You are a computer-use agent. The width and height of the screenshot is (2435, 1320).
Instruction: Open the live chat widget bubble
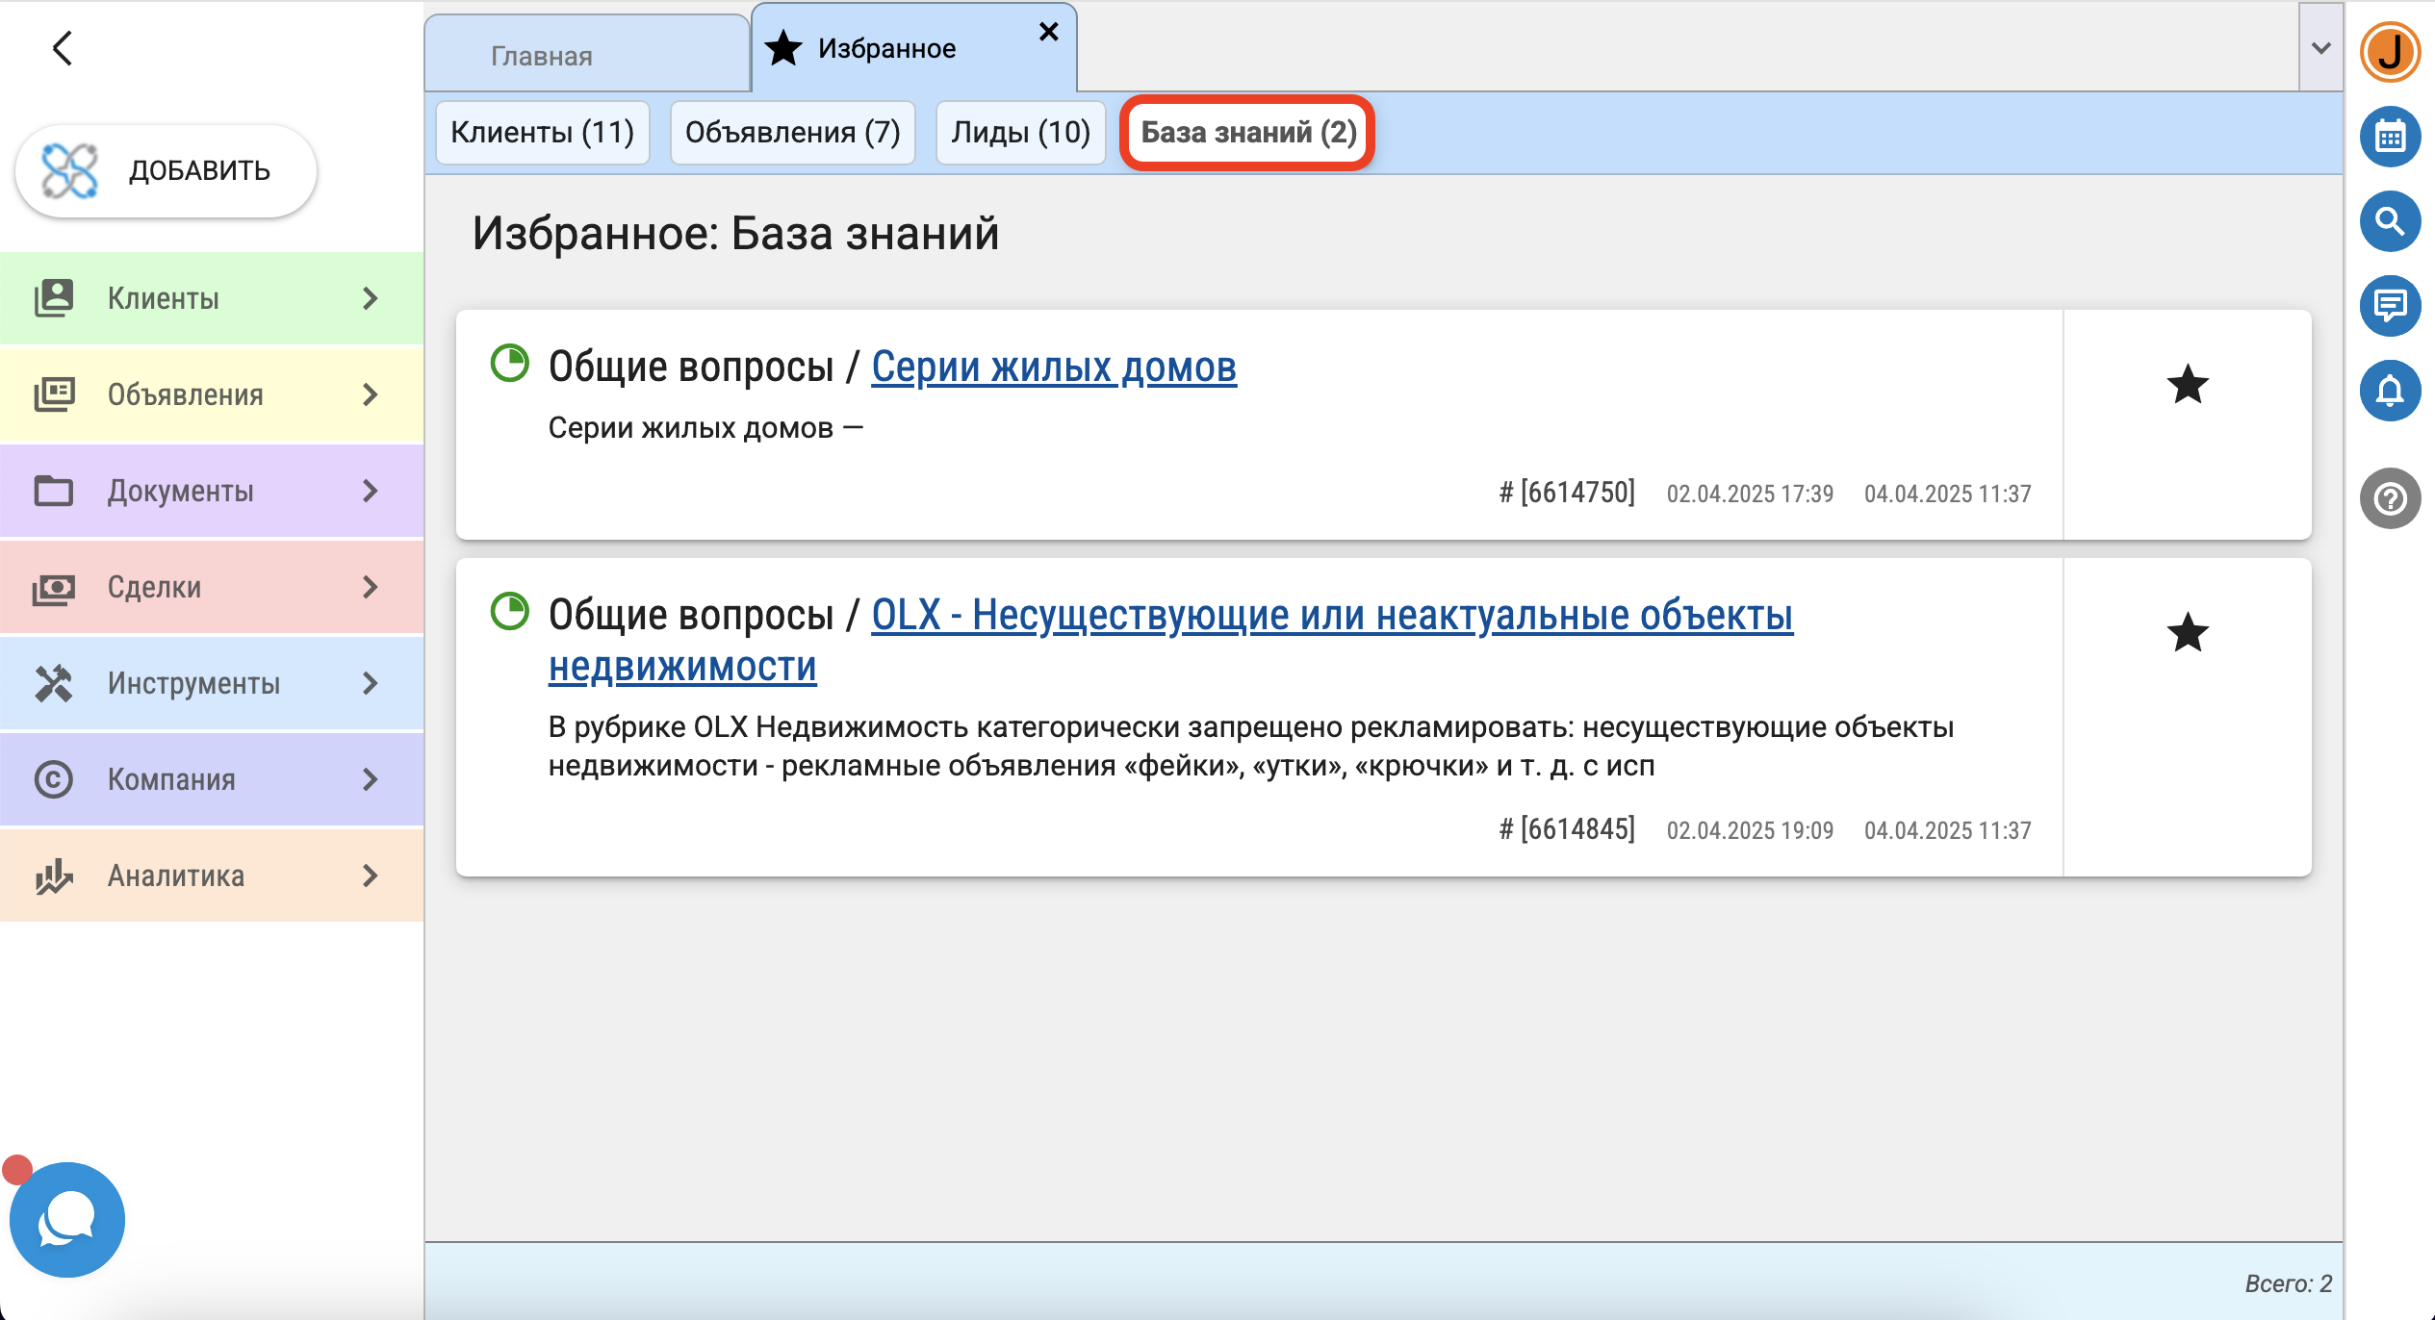(67, 1220)
